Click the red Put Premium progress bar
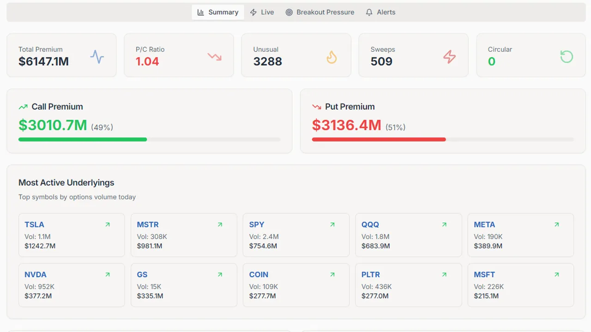This screenshot has width=591, height=332. coord(379,139)
